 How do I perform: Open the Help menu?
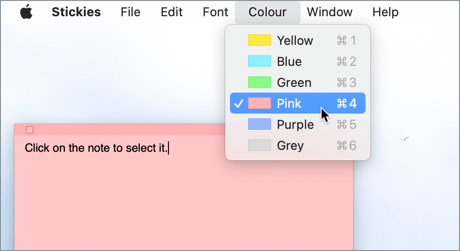point(385,12)
